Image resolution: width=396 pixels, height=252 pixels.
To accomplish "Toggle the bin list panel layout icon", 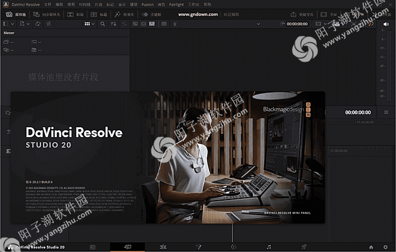I will (6, 24).
